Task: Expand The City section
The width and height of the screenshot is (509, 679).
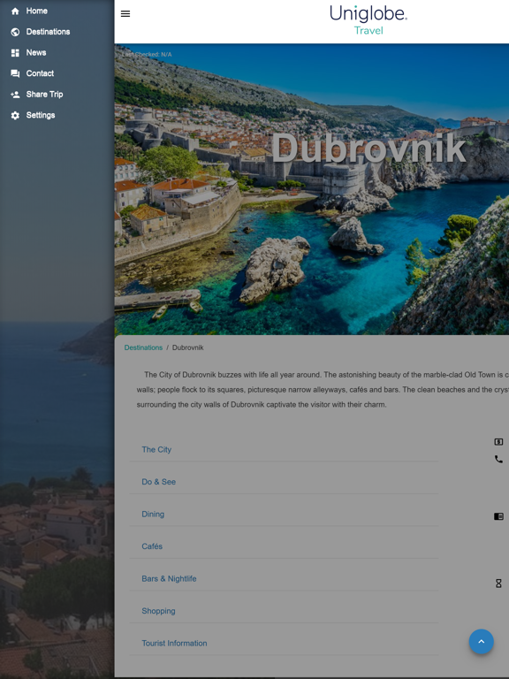Action: 284,449
